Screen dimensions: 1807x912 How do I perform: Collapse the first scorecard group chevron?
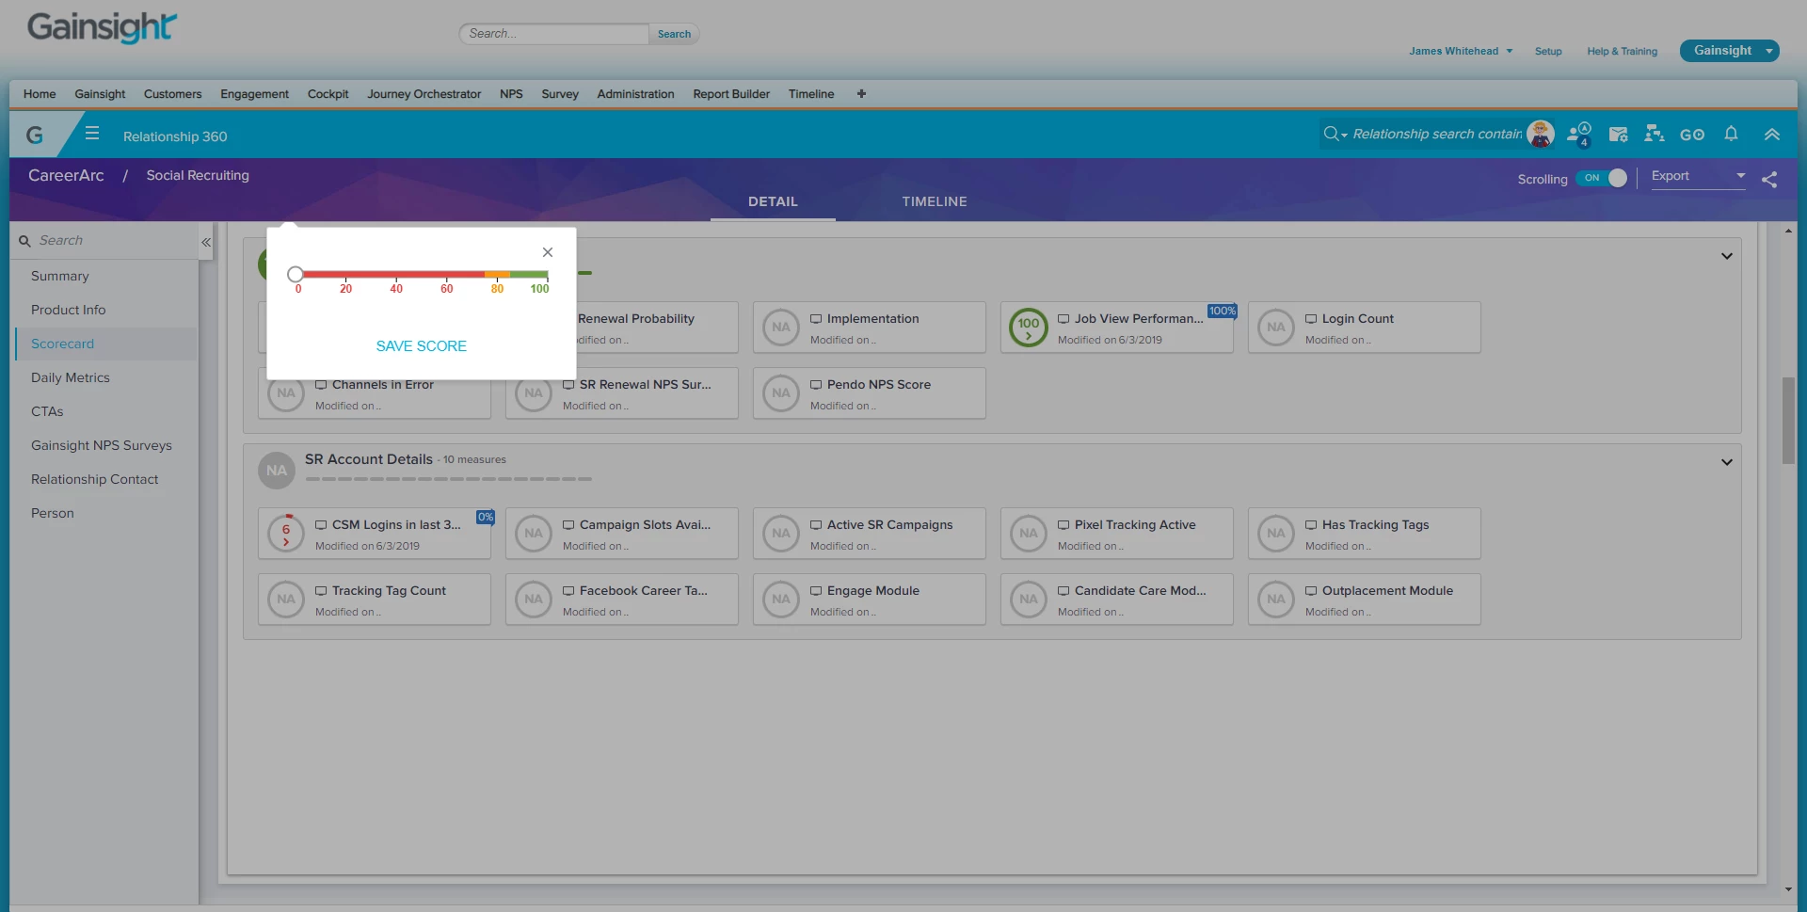[x=1727, y=256]
